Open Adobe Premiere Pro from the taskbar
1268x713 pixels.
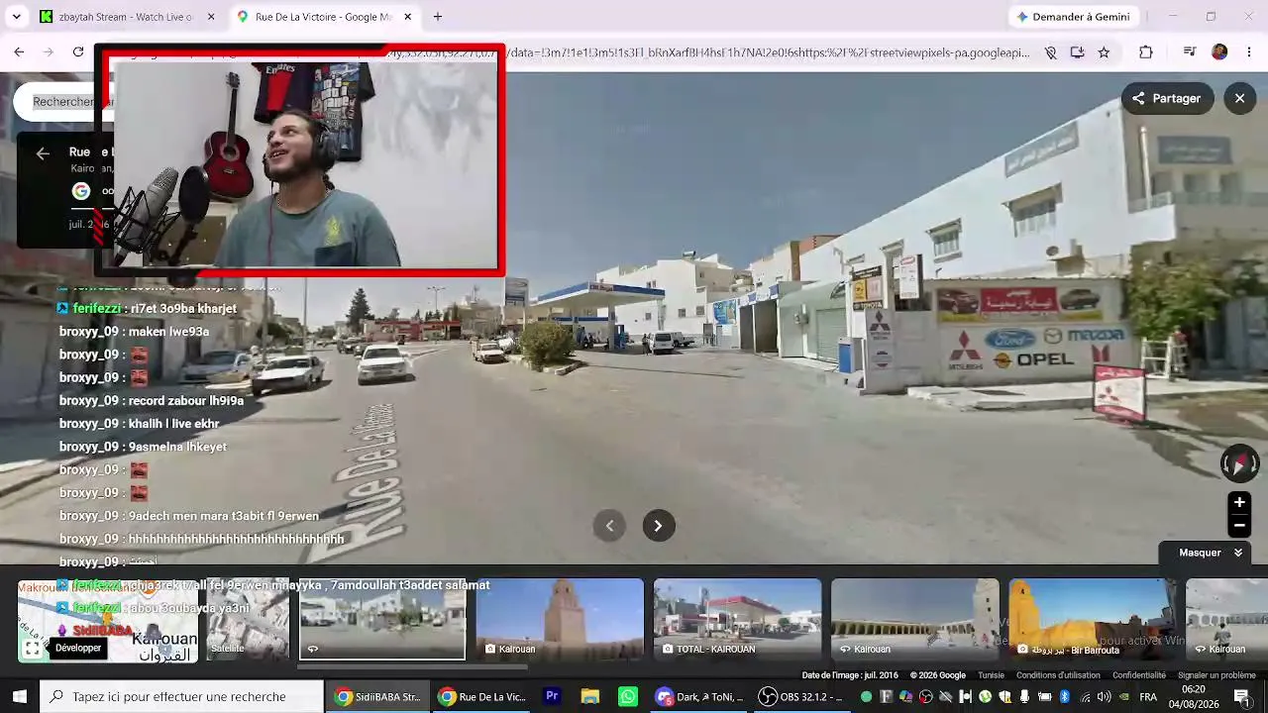pyautogui.click(x=552, y=697)
